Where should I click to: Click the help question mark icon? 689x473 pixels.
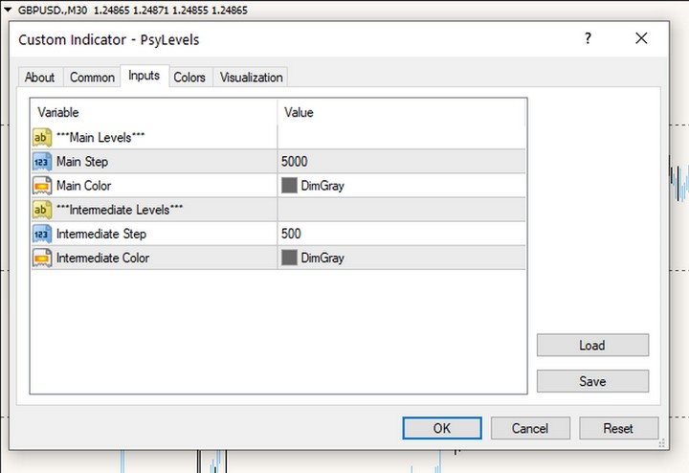588,38
